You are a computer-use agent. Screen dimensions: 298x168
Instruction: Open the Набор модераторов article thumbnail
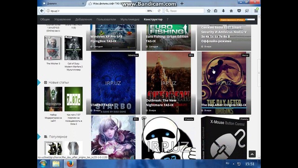[x=53, y=99]
